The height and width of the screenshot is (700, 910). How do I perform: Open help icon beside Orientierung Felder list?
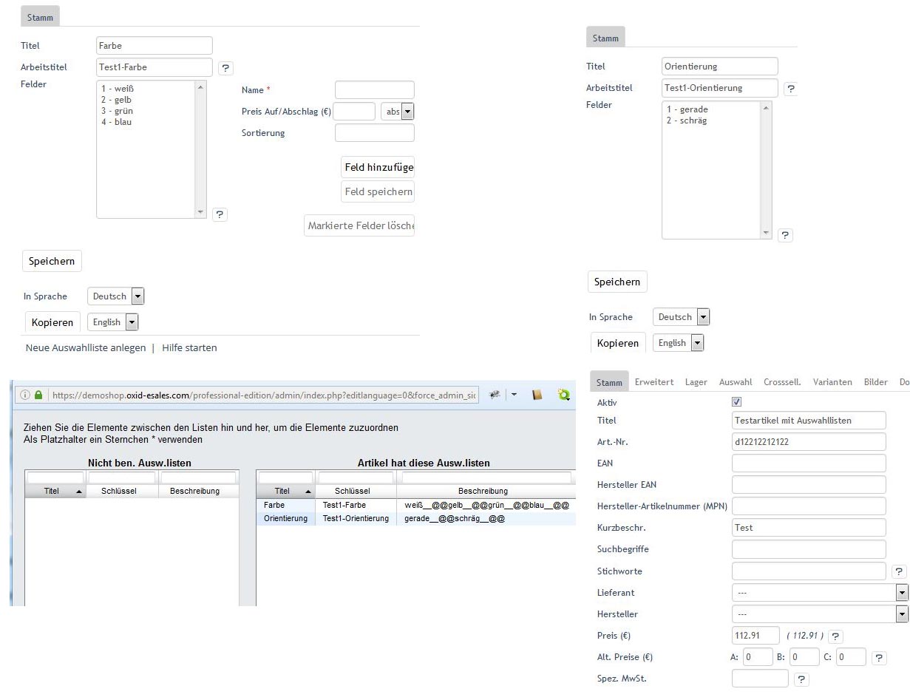(x=785, y=235)
